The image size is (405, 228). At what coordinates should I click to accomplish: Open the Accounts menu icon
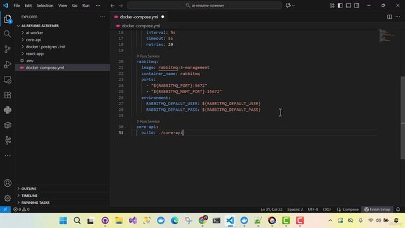[x=8, y=183]
